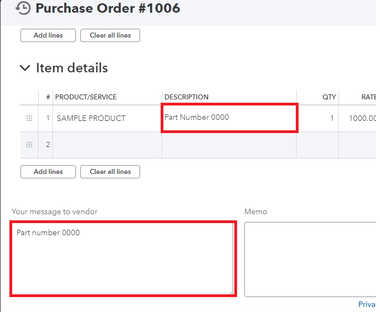Click the quantity cell on line 1
Screen dimensions: 380x312
tap(318, 118)
